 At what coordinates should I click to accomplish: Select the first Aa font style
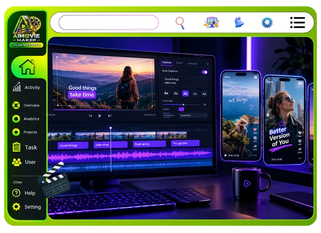[166, 93]
